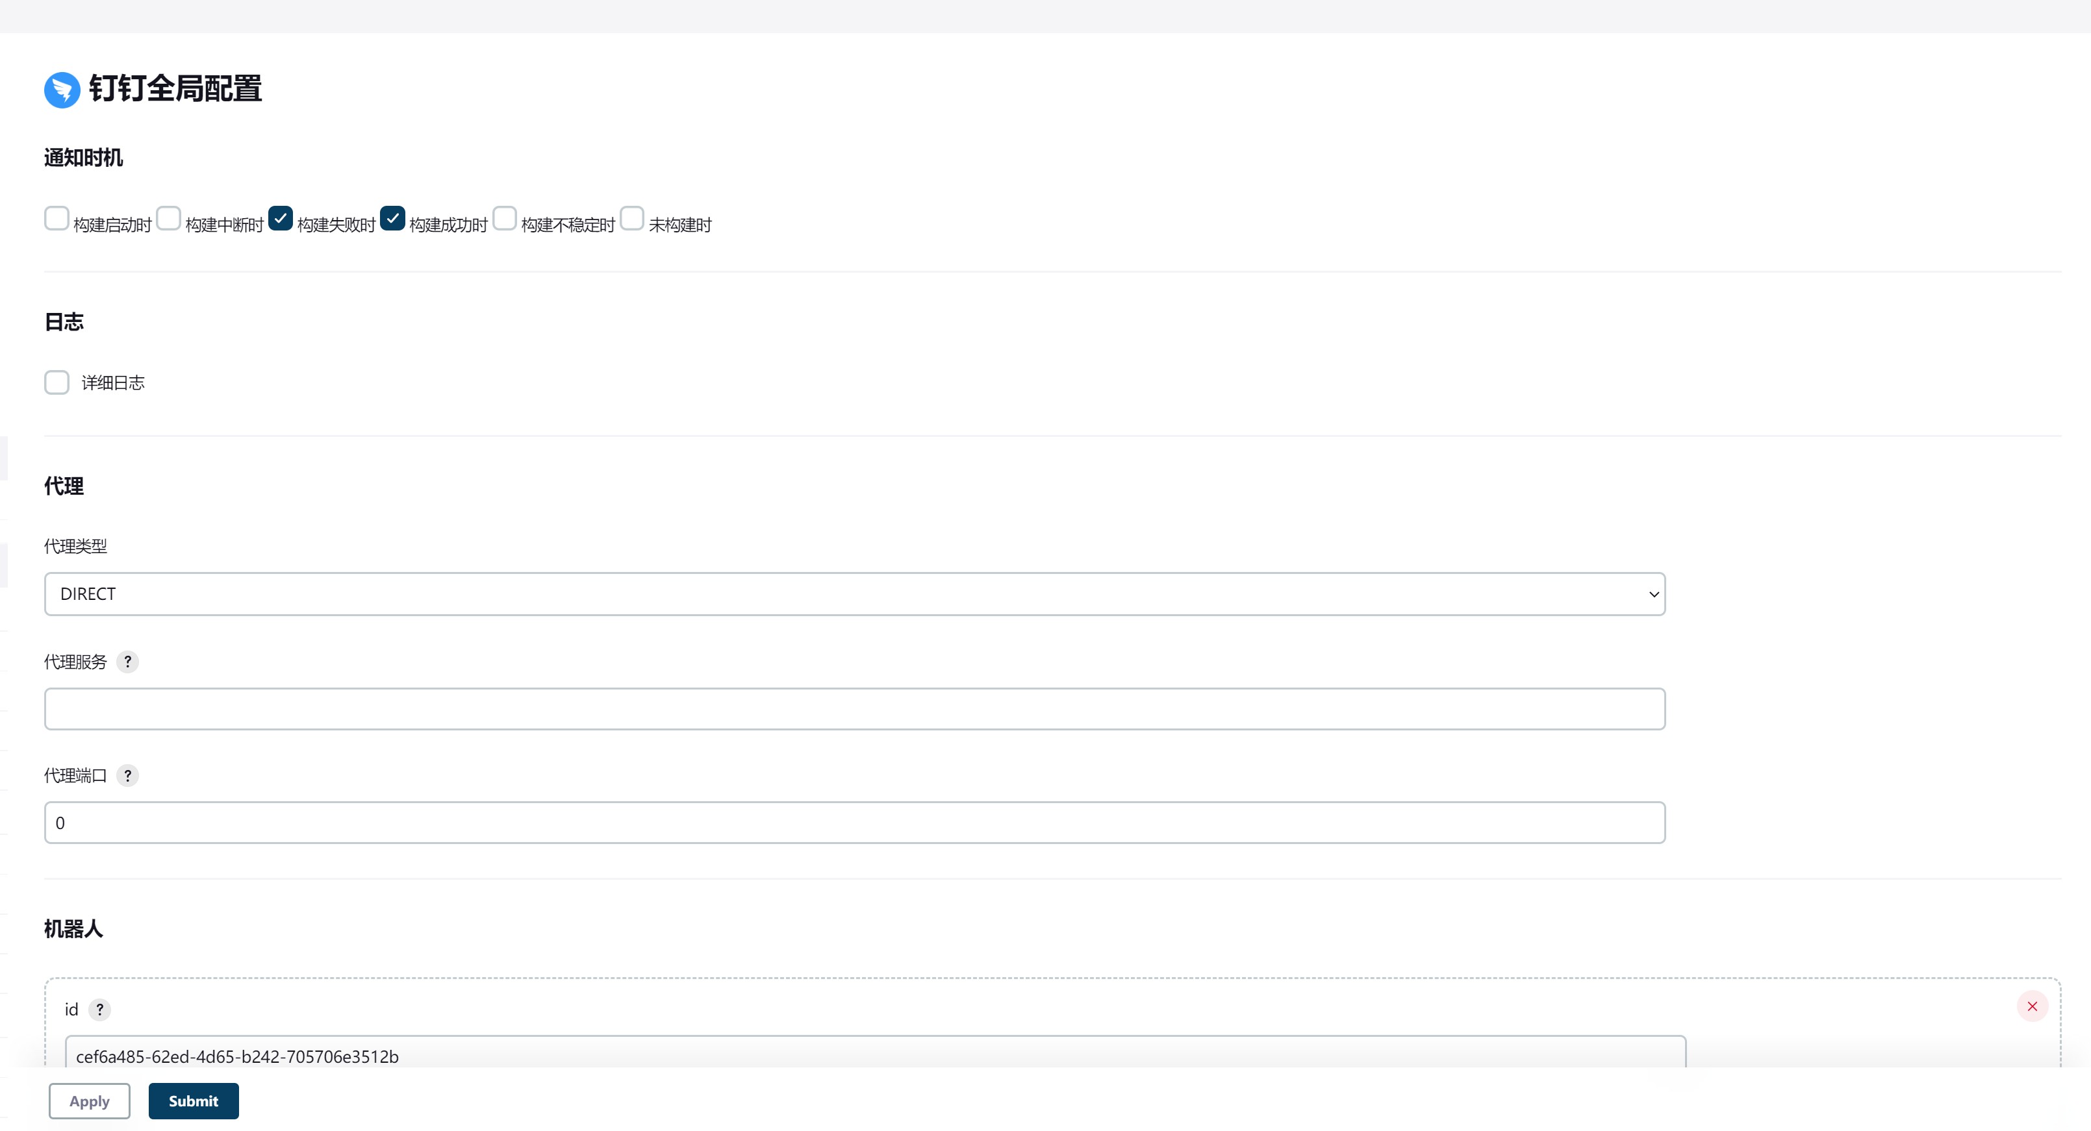Image resolution: width=2091 pixels, height=1131 pixels.
Task: Uncheck 构建成功时 notification checkbox
Action: [x=392, y=218]
